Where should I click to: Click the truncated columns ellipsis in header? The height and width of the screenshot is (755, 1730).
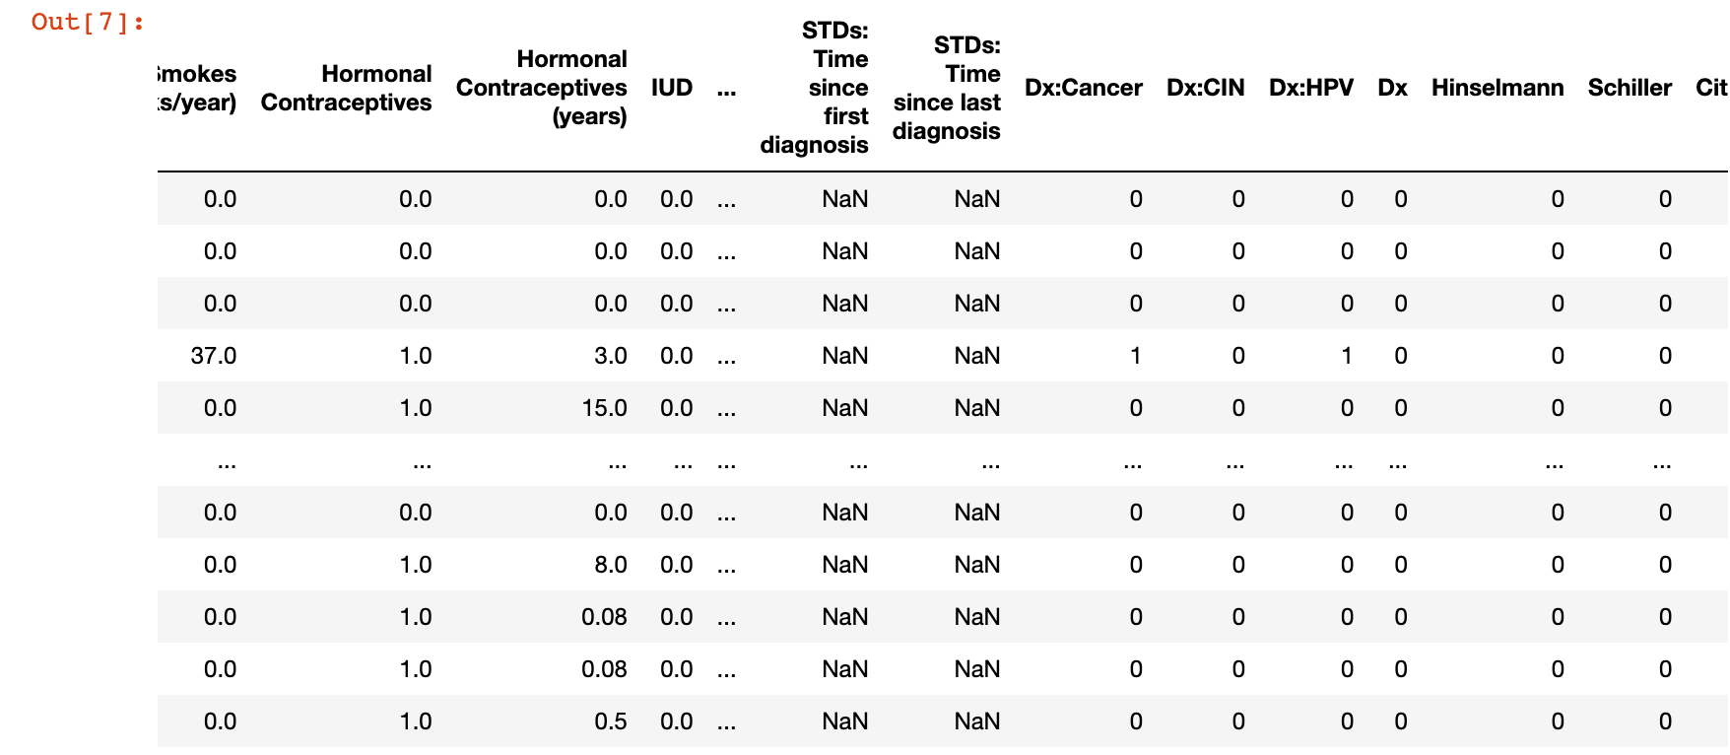[x=726, y=91]
